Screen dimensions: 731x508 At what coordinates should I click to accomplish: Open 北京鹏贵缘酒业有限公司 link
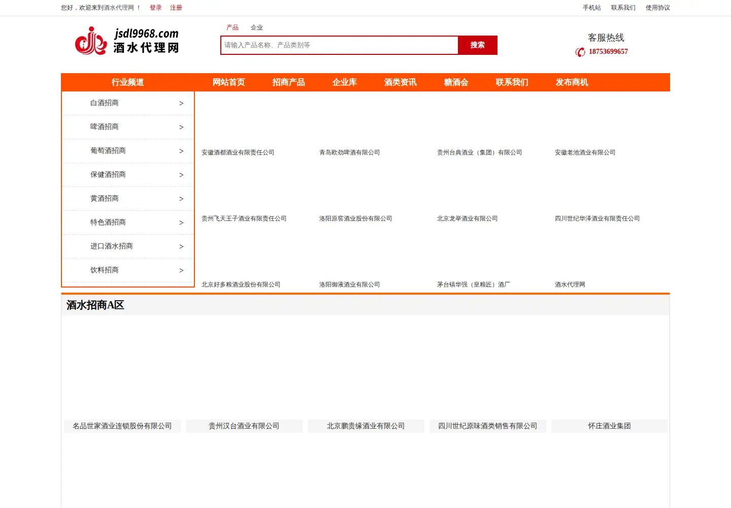coord(366,426)
